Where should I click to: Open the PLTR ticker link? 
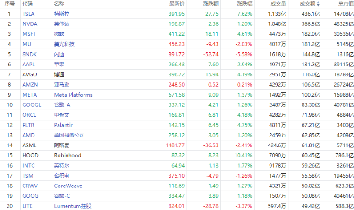coord(28,125)
